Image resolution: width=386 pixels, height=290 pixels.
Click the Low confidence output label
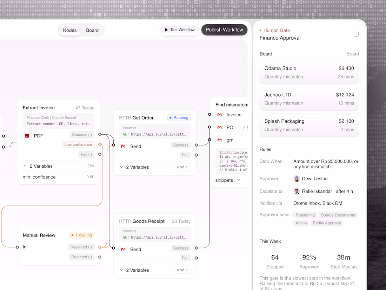pos(78,144)
